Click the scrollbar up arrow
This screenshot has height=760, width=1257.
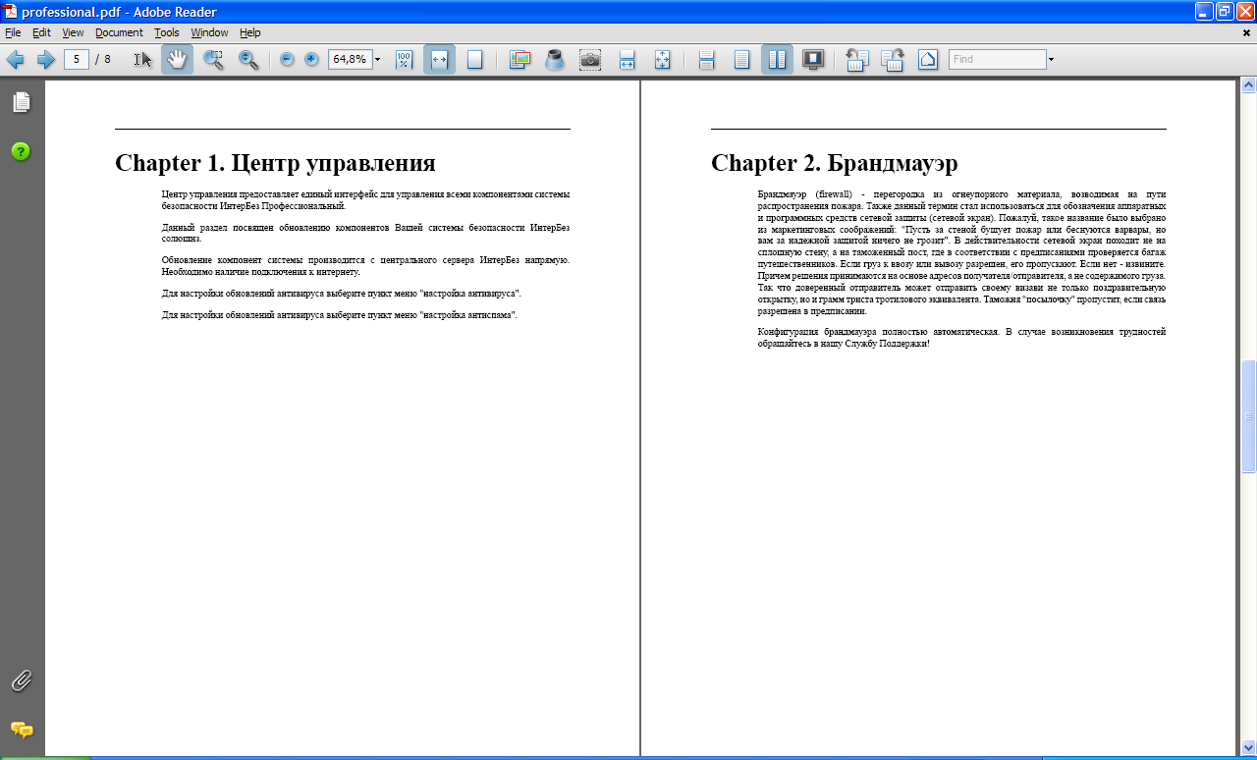(1248, 87)
